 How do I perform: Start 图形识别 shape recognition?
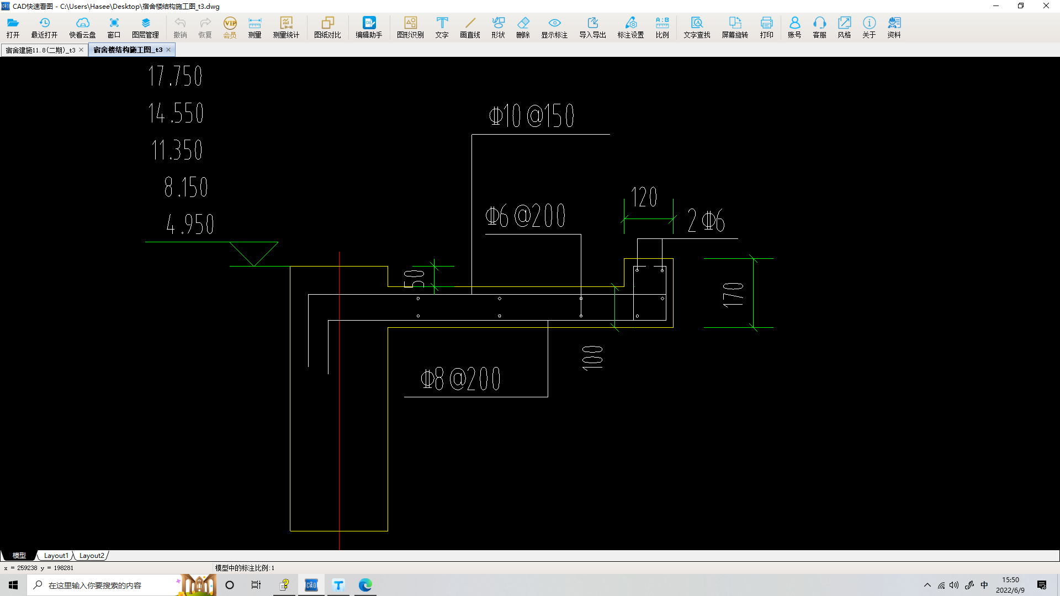pyautogui.click(x=410, y=27)
